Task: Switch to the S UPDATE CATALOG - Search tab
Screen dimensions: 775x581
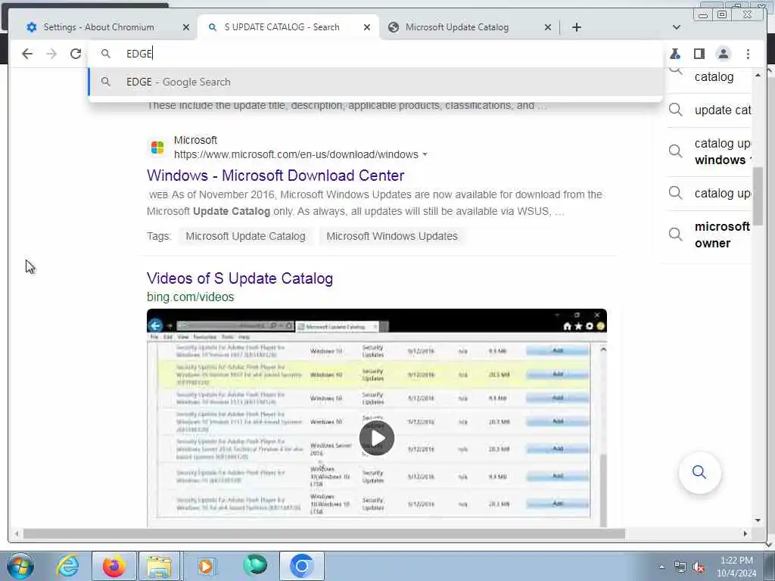Action: pyautogui.click(x=282, y=27)
